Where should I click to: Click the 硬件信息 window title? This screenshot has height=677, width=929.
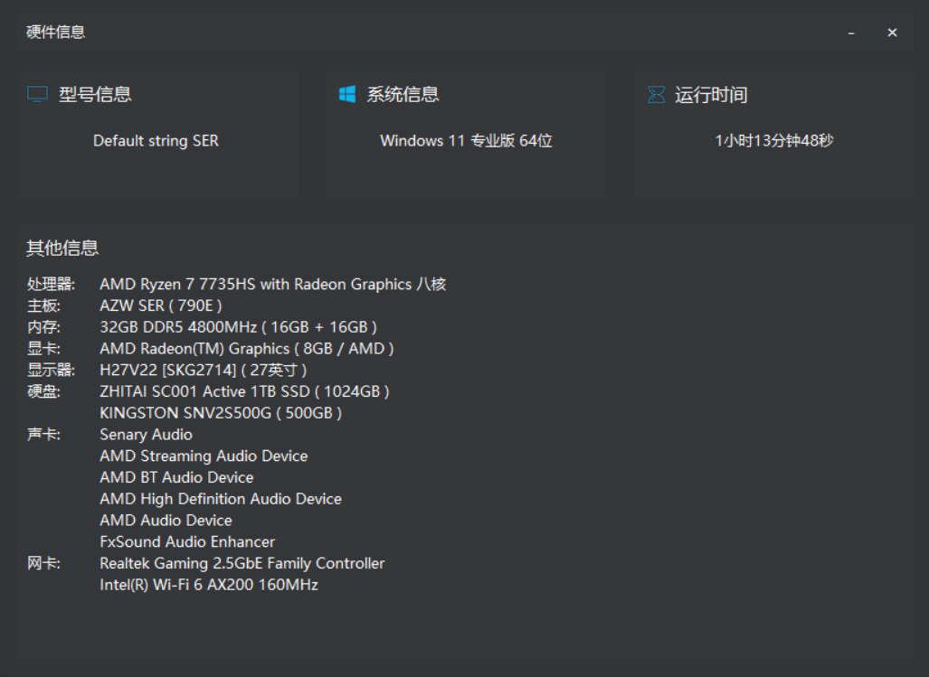(x=56, y=32)
